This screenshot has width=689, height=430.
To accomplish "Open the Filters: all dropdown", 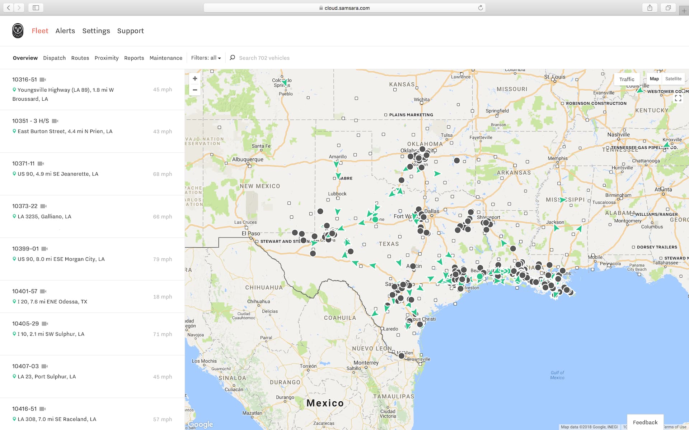I will [206, 57].
